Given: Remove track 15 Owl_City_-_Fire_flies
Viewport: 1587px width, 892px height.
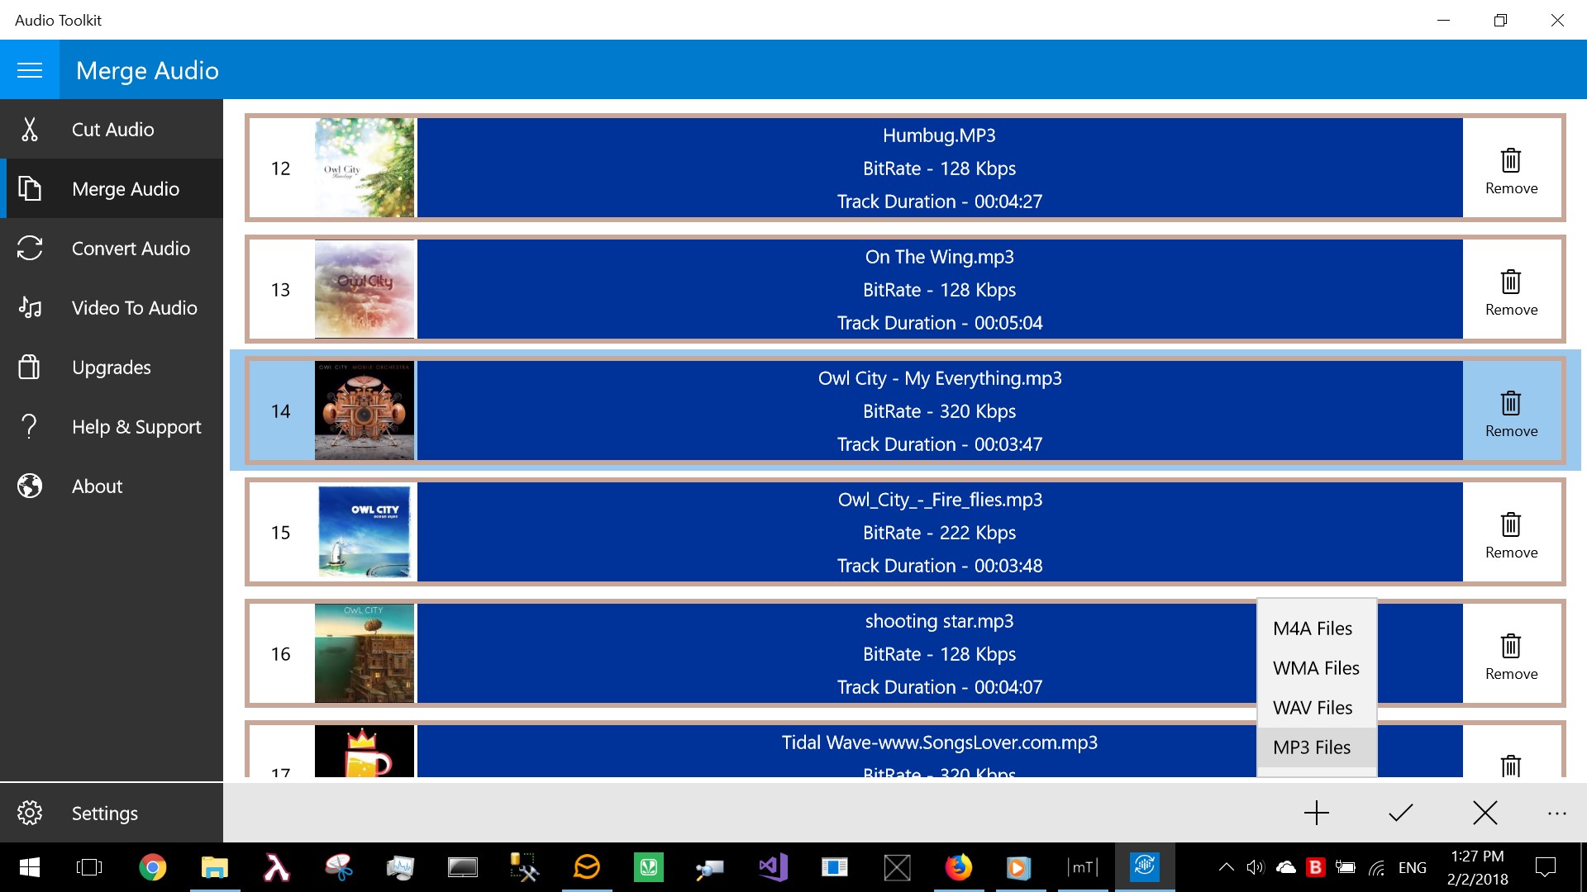Looking at the screenshot, I should (1509, 533).
